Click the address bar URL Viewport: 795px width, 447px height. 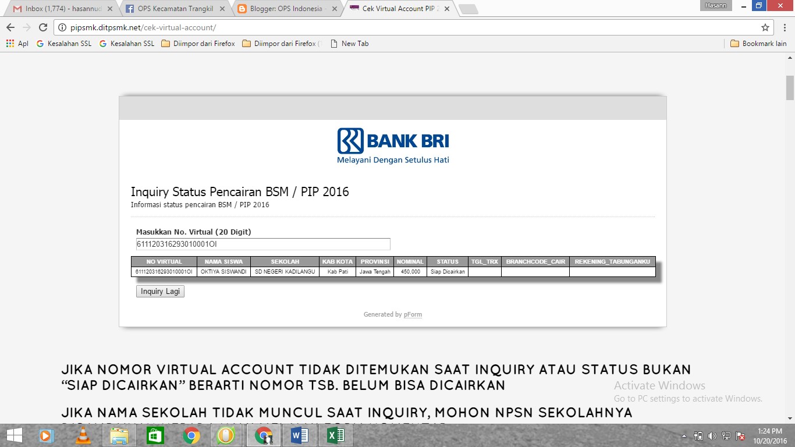143,27
